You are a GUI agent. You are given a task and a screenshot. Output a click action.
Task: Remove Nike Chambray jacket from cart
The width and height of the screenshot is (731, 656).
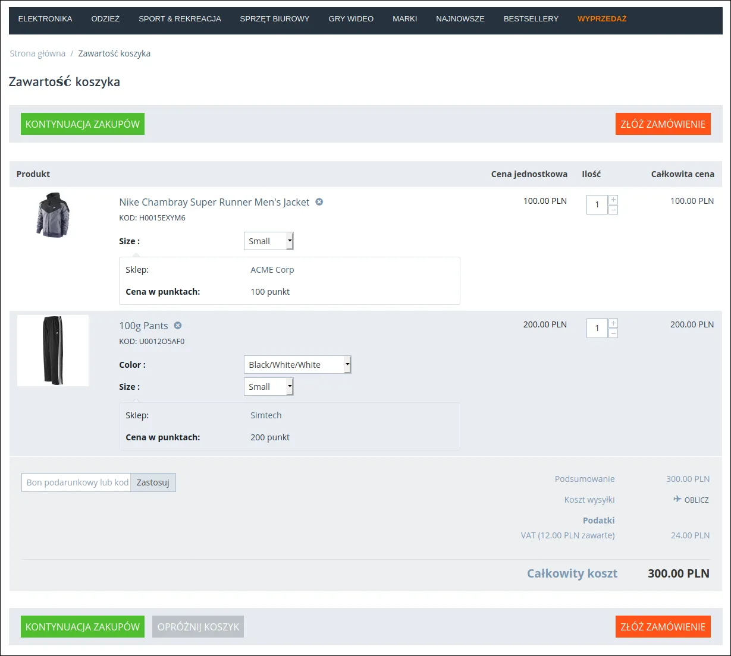tap(319, 202)
